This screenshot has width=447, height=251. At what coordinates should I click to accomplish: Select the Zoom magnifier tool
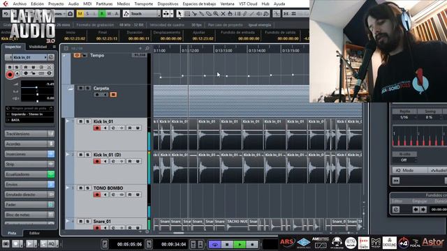[216, 14]
